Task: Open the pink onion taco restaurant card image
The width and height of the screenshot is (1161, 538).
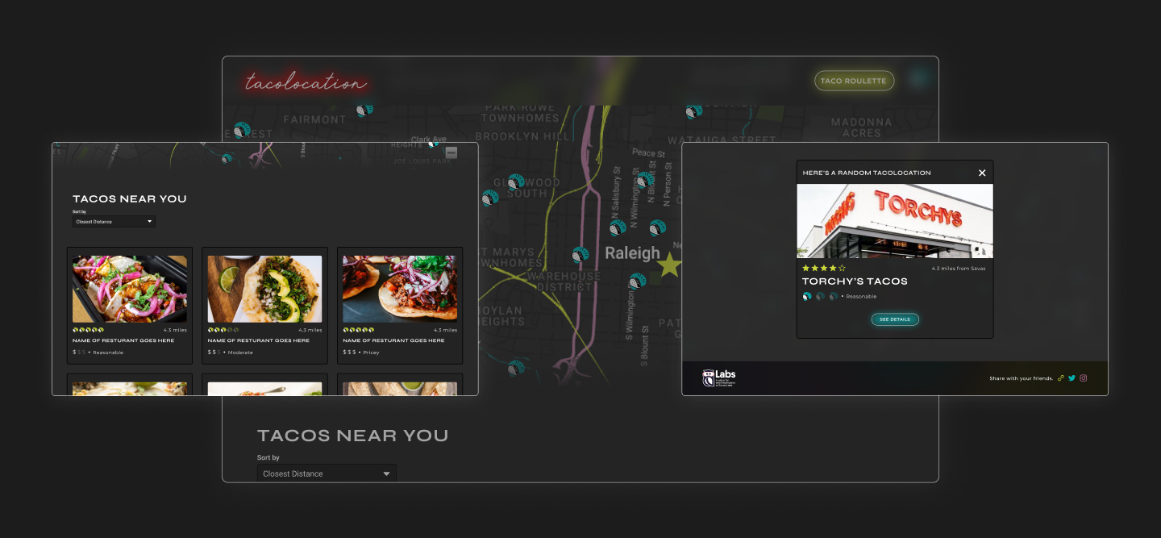Action: click(x=129, y=289)
